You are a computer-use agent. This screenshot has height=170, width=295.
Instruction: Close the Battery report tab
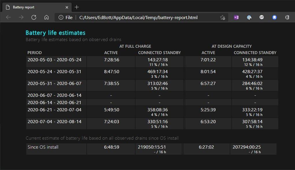(x=67, y=7)
